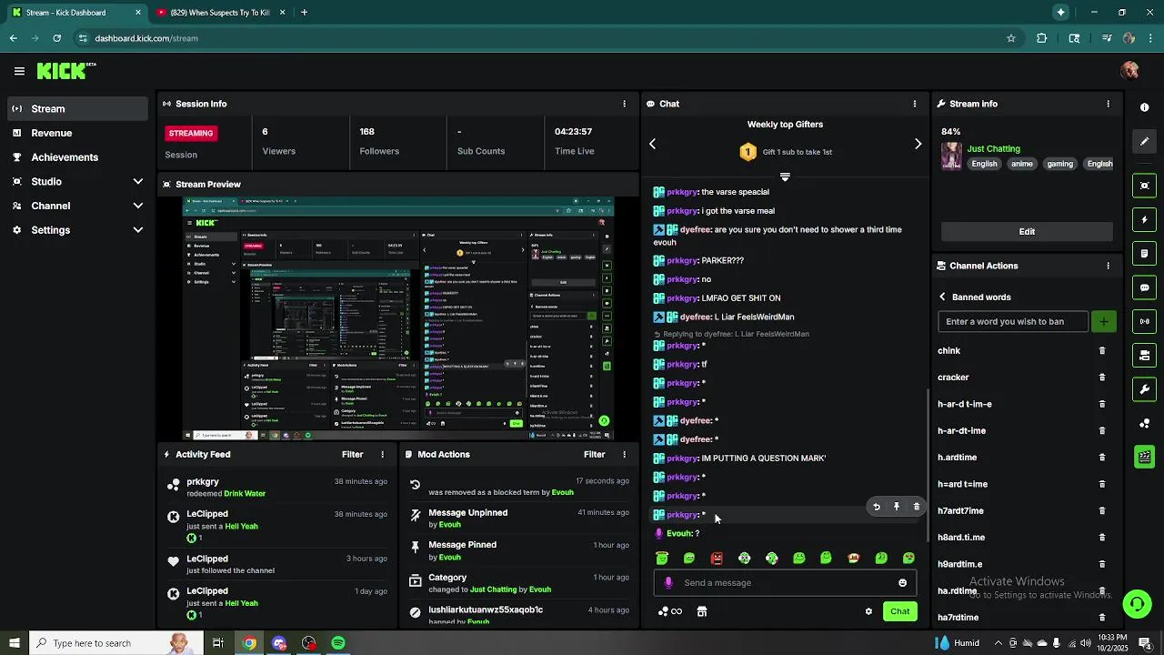Open Filter in Activity Feed
The image size is (1164, 655).
[352, 454]
